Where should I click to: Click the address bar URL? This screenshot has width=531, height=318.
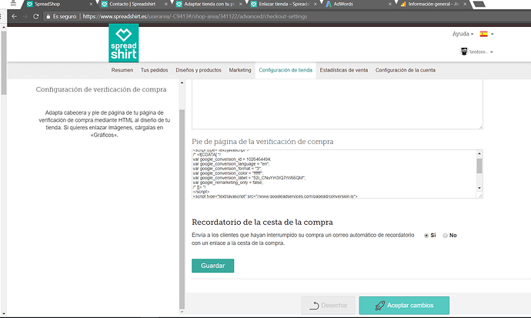195,16
